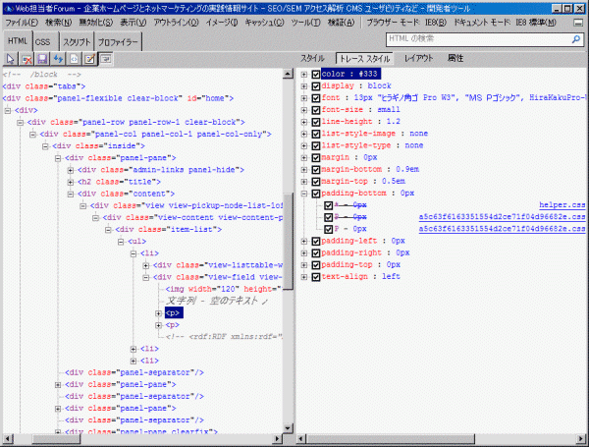This screenshot has width=589, height=447.
Task: Open the ブラウザー モード IE8 menu
Action: (x=406, y=23)
